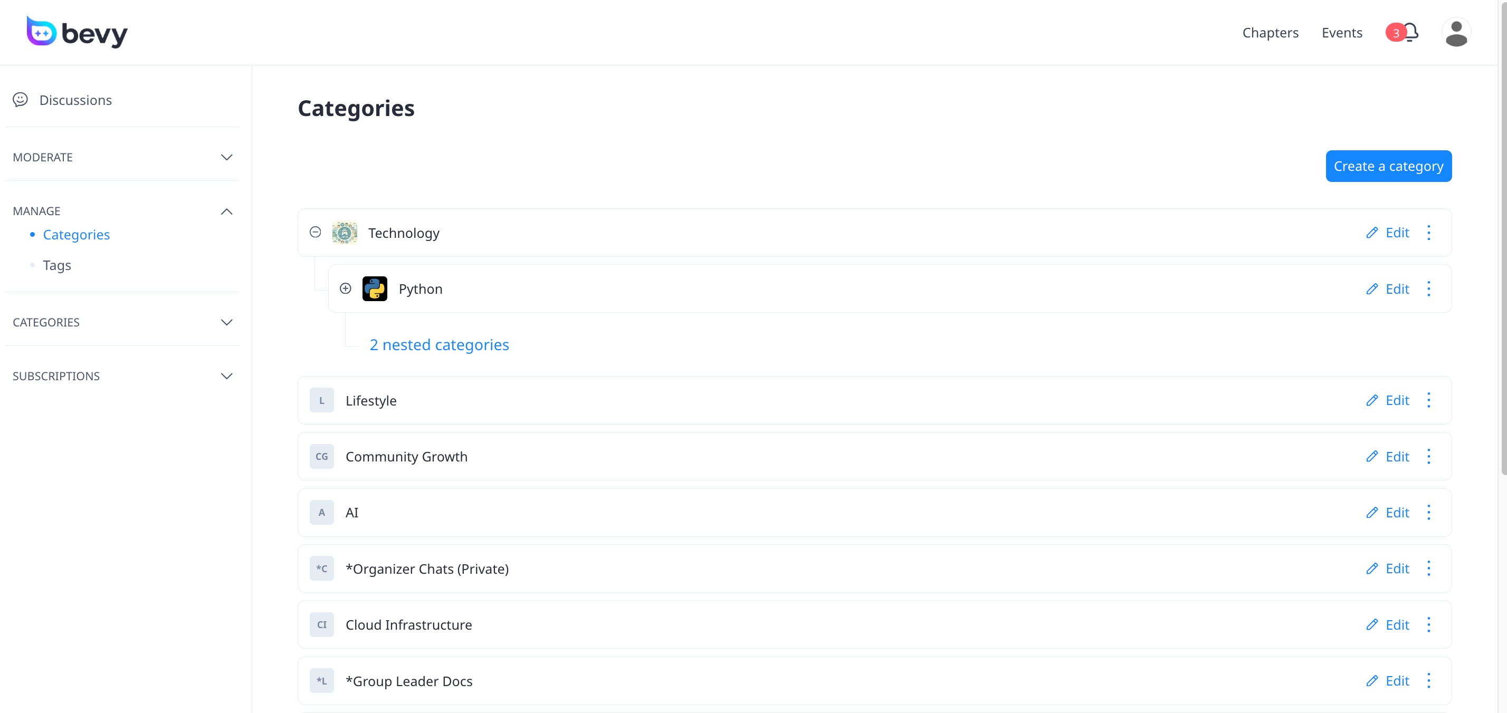Open the user profile avatar
Viewport: 1507px width, 713px height.
(1455, 33)
